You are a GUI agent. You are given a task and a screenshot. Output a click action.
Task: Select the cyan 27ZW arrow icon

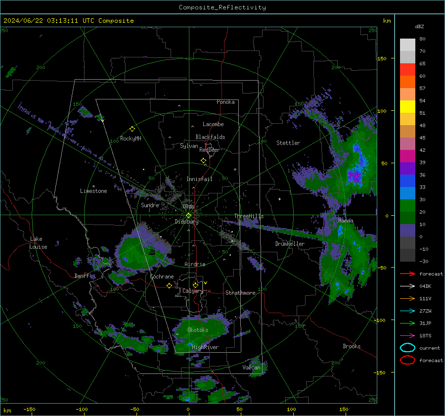[407, 311]
